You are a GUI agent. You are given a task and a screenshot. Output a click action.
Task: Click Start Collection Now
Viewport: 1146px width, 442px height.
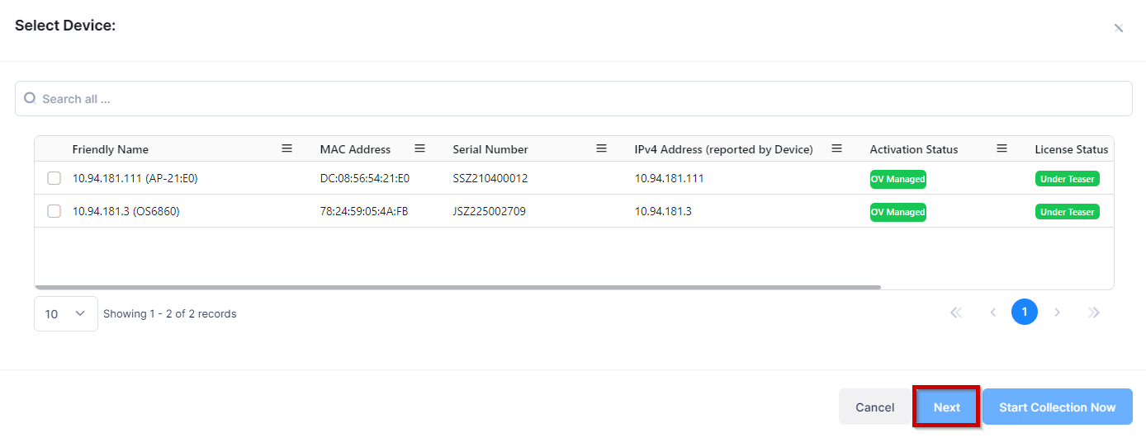pyautogui.click(x=1057, y=407)
